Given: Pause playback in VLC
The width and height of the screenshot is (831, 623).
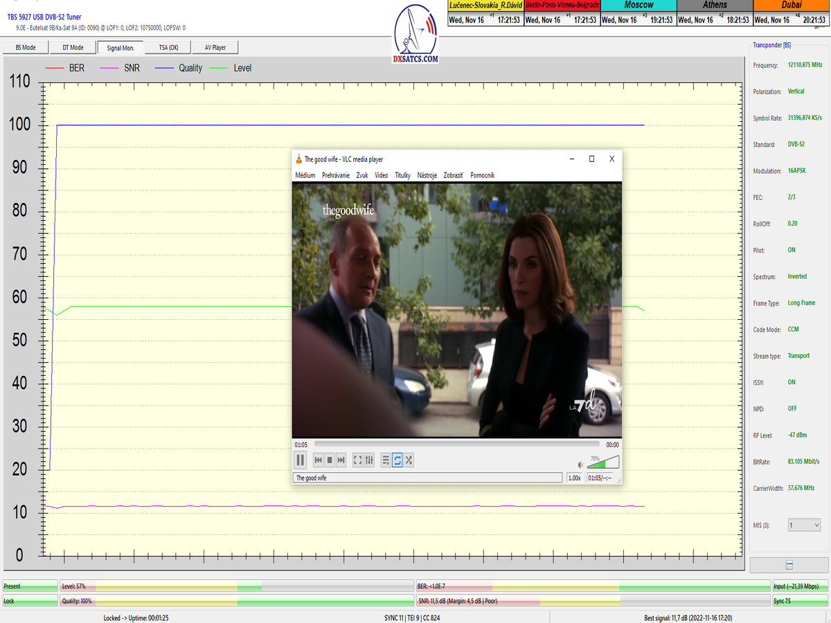Looking at the screenshot, I should pyautogui.click(x=301, y=460).
